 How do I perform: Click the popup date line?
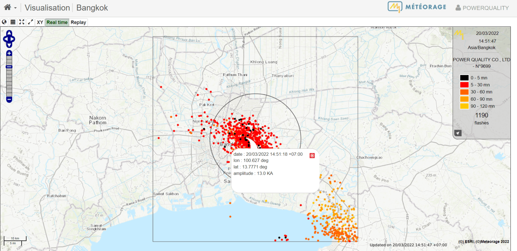[268, 154]
